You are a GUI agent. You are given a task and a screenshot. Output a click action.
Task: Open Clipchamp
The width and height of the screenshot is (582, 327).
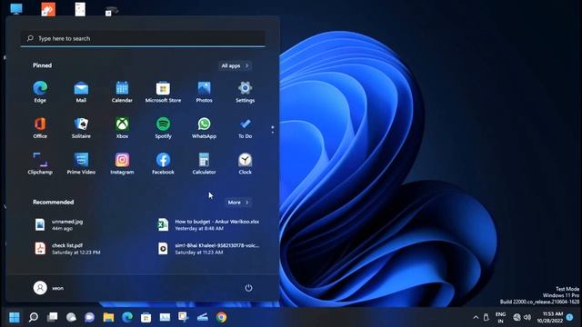pos(40,163)
